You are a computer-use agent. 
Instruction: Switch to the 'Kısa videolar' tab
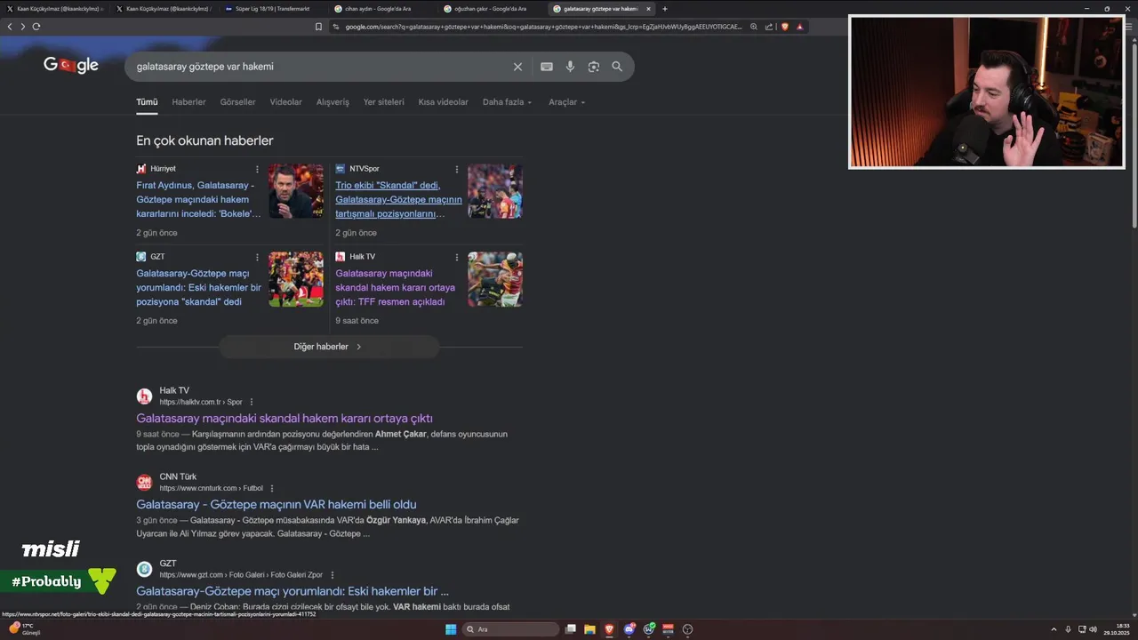click(443, 102)
